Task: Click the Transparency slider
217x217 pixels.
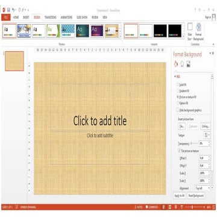Action: pyautogui.click(x=194, y=143)
